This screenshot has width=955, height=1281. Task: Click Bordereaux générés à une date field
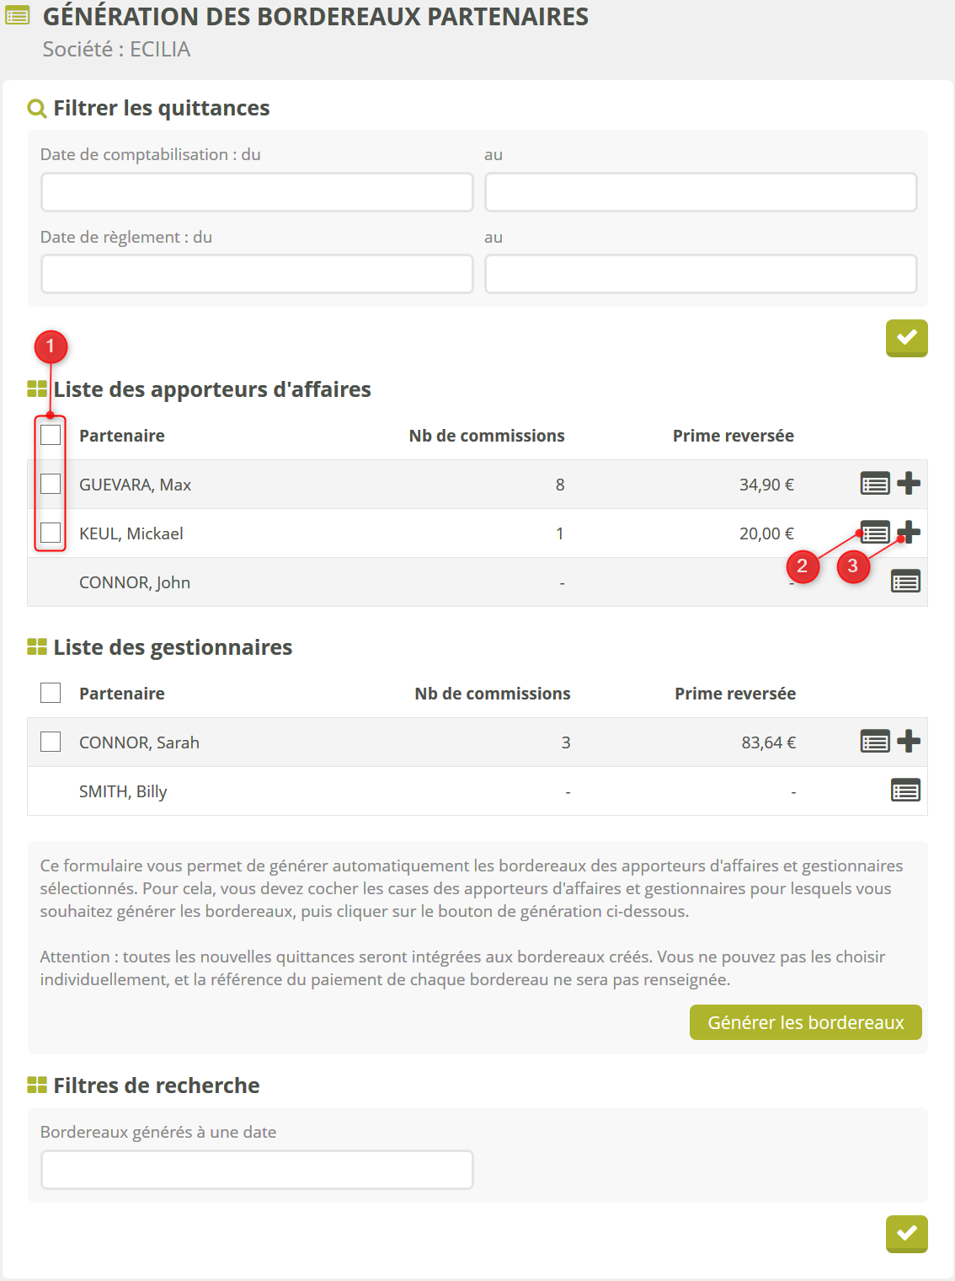(257, 1170)
